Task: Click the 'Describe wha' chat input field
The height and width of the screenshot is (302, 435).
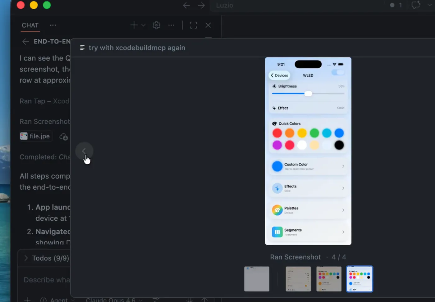Action: coord(47,280)
